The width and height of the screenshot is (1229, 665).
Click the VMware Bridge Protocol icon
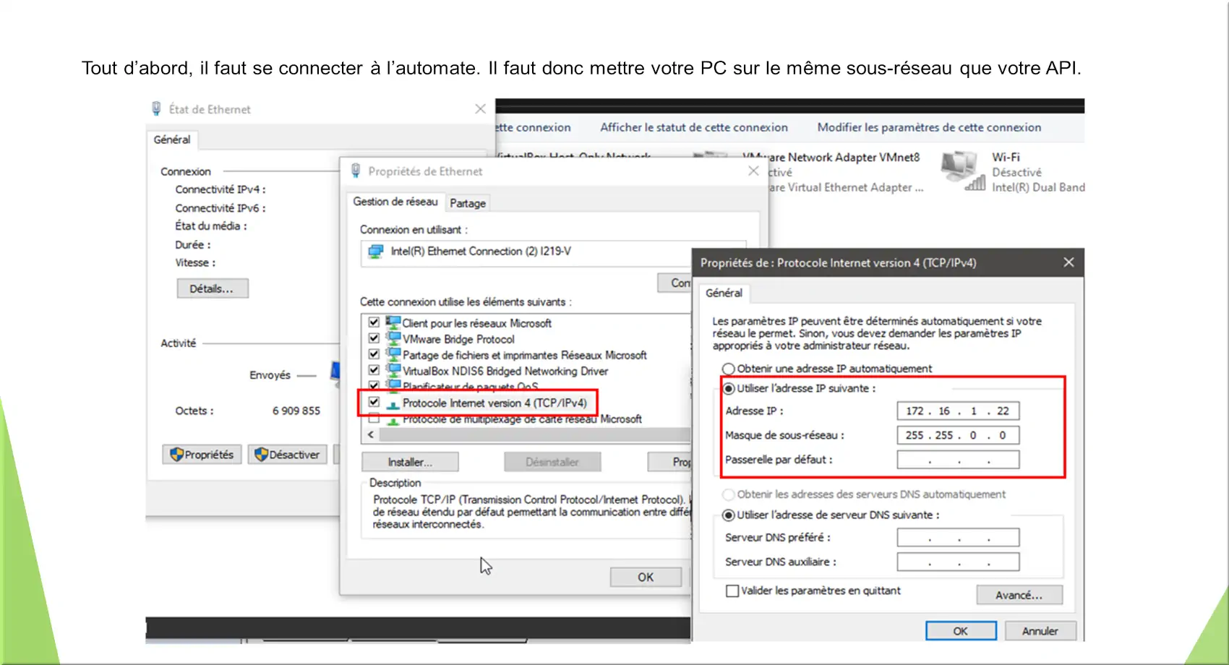[x=393, y=338]
